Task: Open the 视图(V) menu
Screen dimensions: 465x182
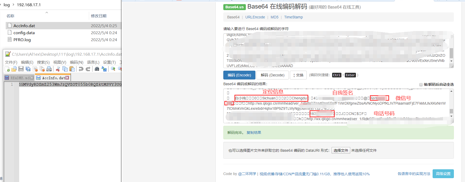Action: [x=60, y=62]
